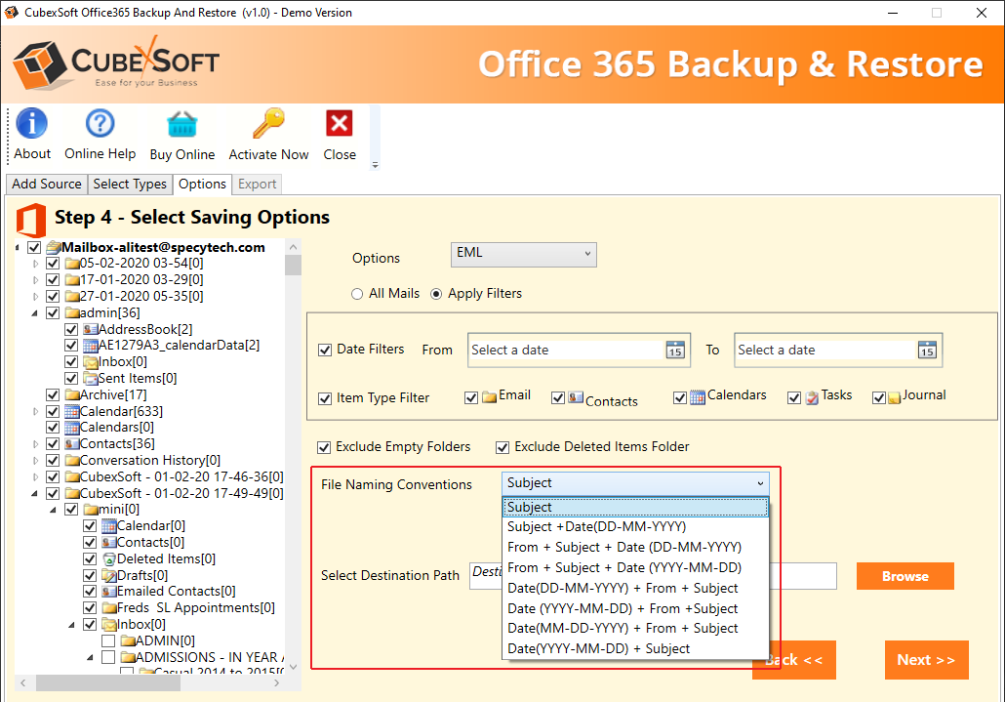The image size is (1005, 702).
Task: Toggle the Item Type Filter checkbox
Action: click(x=325, y=398)
